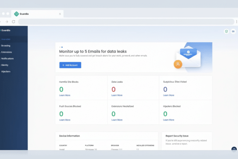
Task: Click the Harmful Site Blocks zero count
Action: 61,89
